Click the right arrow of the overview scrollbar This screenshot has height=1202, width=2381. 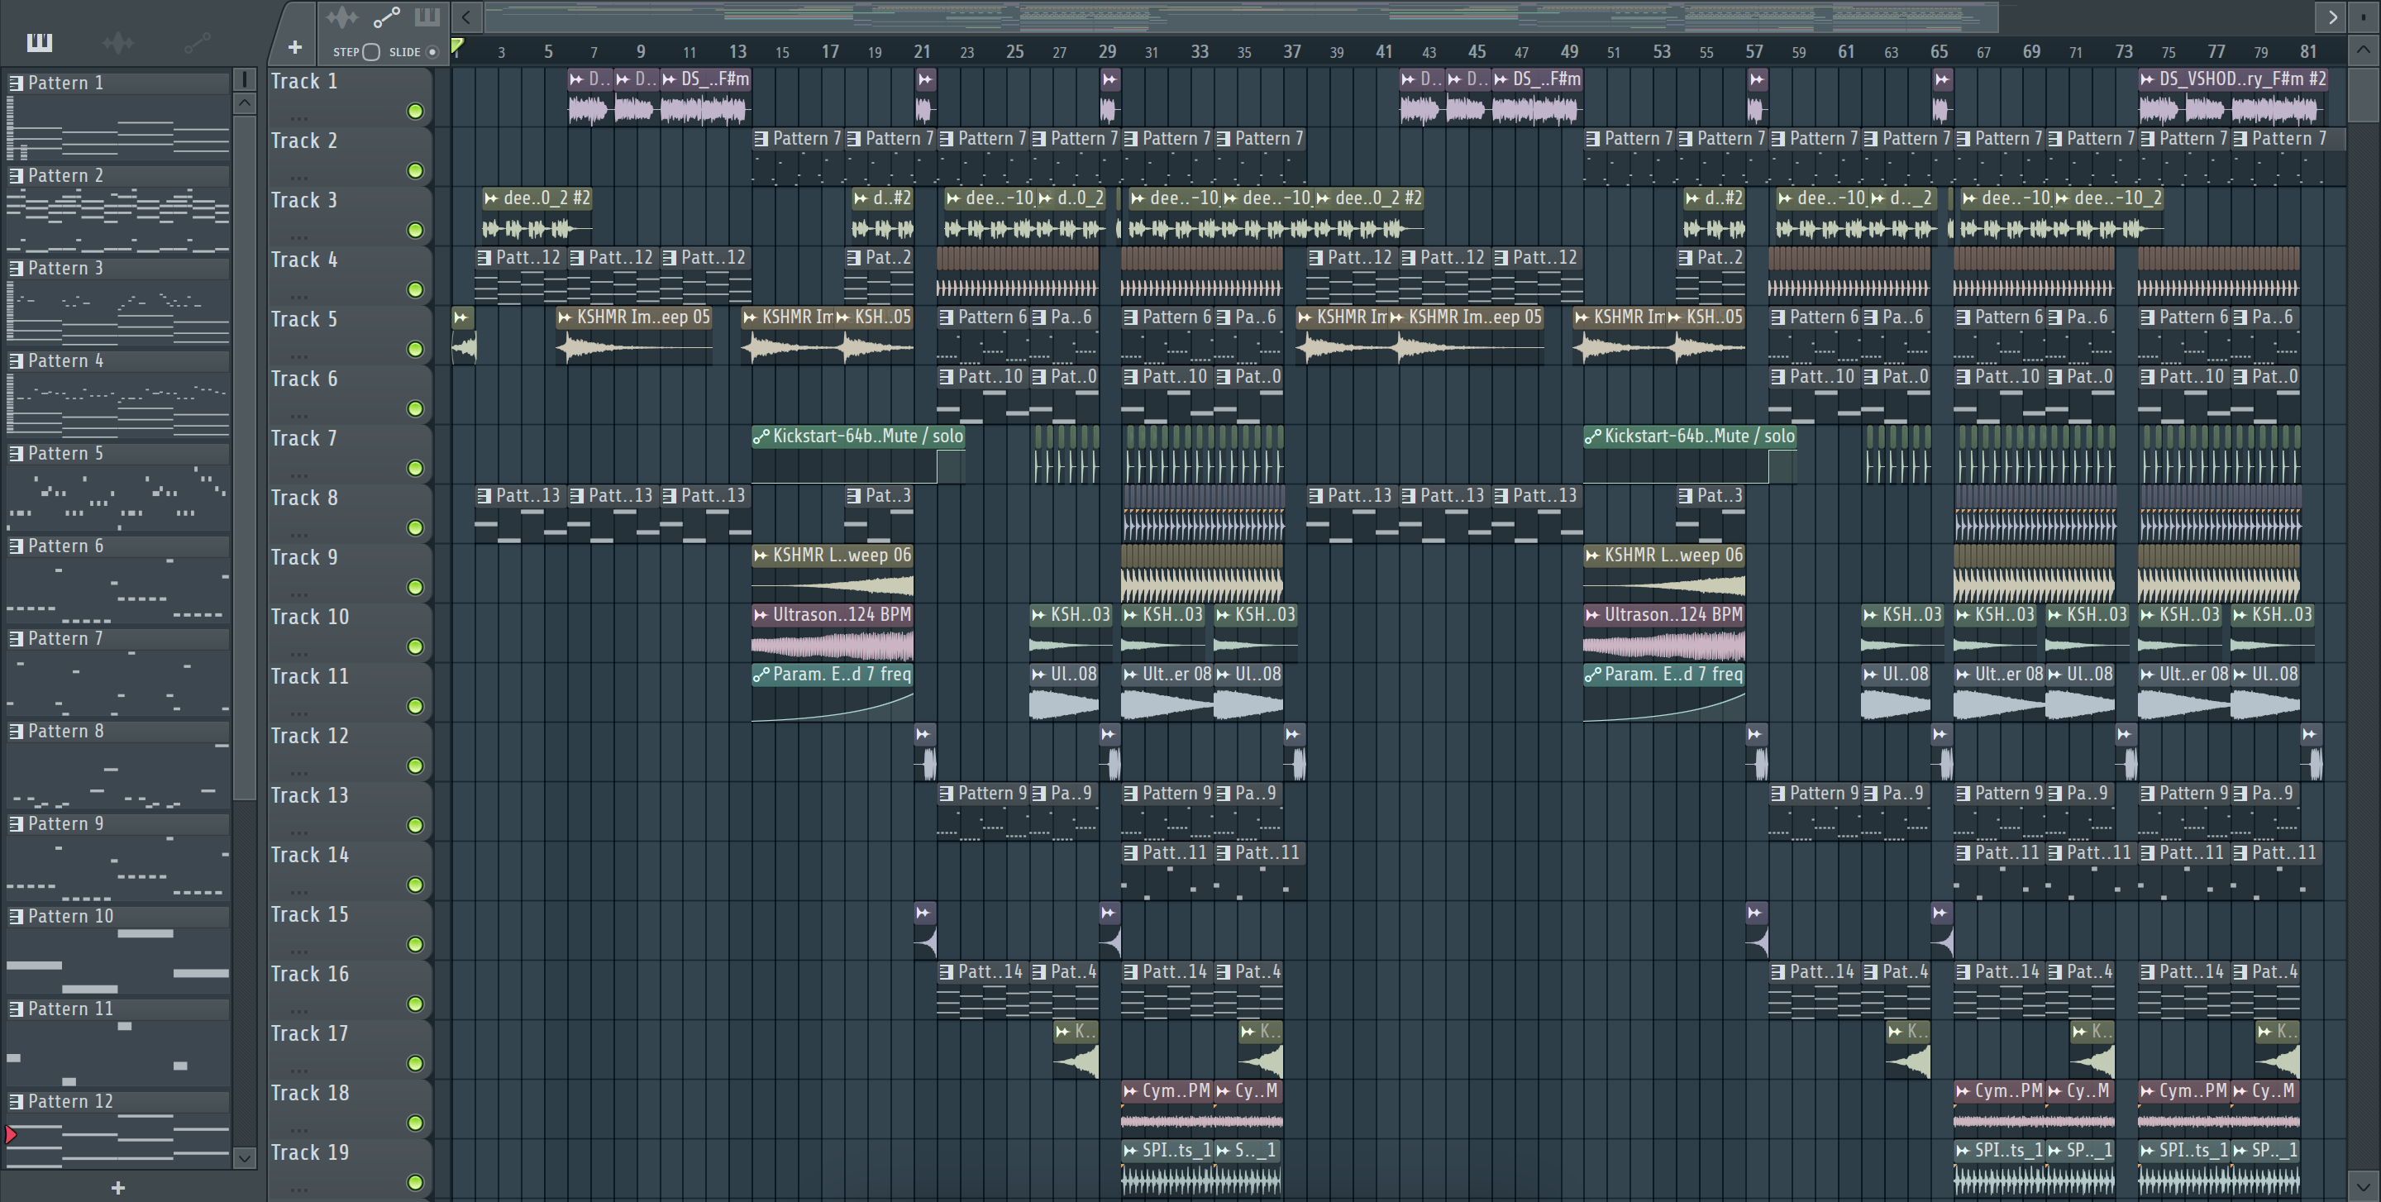2332,17
